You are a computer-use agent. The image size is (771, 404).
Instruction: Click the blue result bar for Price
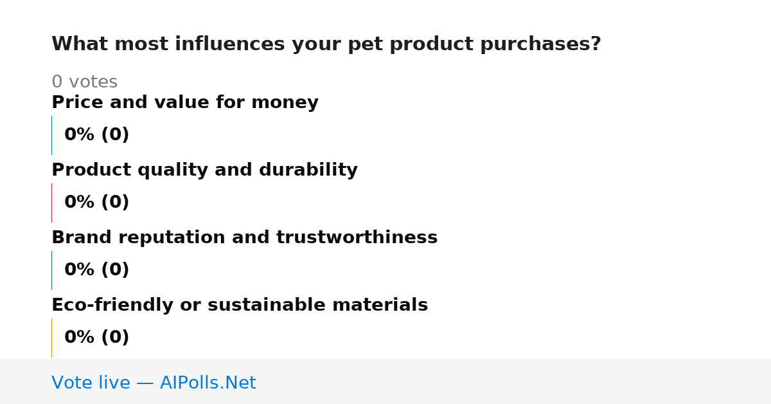tap(51, 135)
